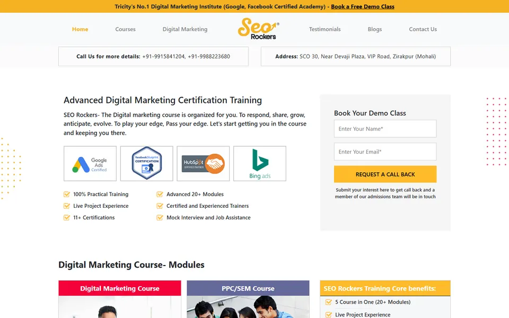The width and height of the screenshot is (509, 318).
Task: Click checkmark icon beside Advanced 20+ Modules
Action: tap(160, 194)
